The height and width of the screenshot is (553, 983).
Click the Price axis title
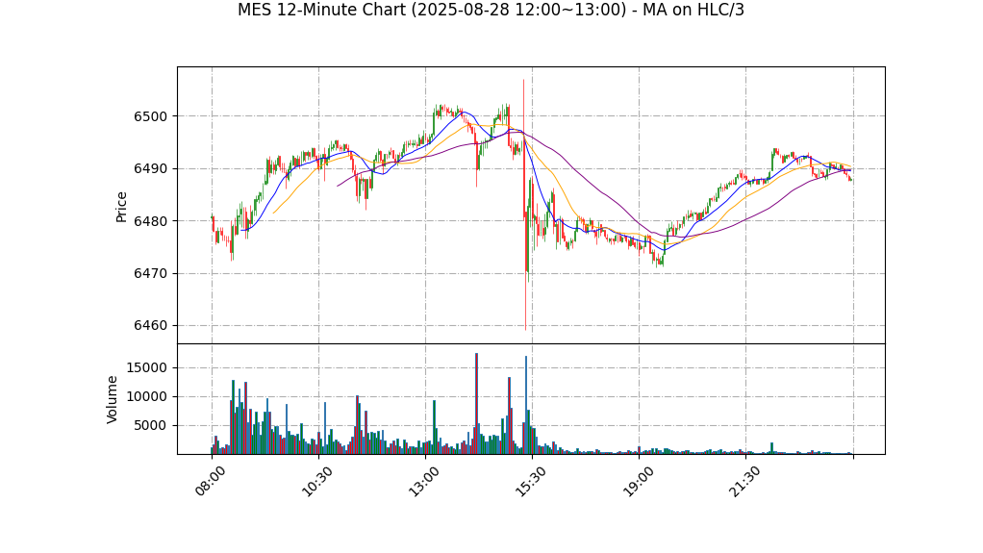point(121,207)
